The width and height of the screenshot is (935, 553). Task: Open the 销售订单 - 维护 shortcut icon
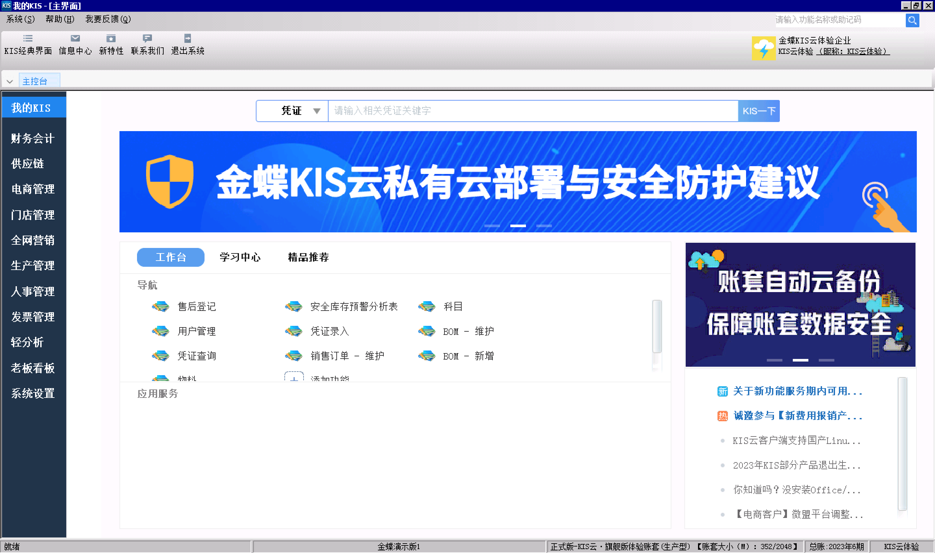point(294,356)
